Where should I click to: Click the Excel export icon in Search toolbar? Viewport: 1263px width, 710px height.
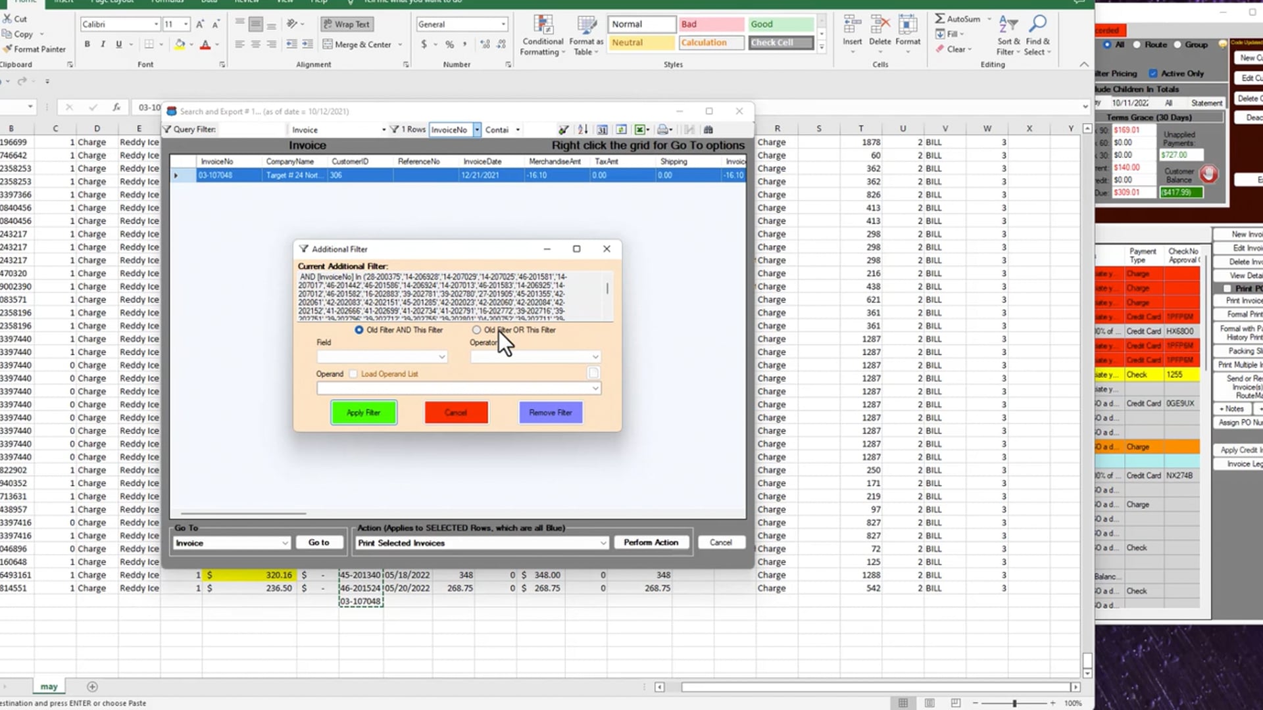click(x=640, y=130)
